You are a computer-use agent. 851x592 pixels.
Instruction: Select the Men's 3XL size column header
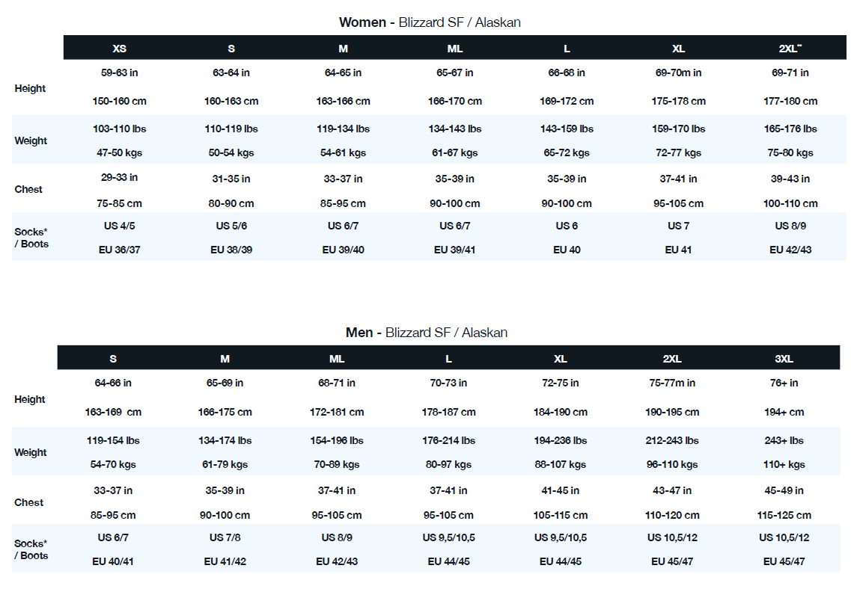[784, 359]
